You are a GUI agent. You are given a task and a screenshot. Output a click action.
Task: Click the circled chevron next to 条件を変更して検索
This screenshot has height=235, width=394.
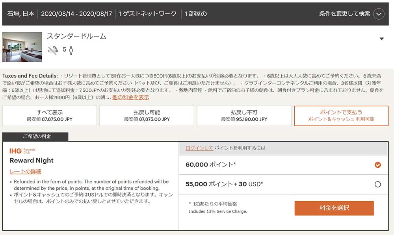tap(378, 14)
